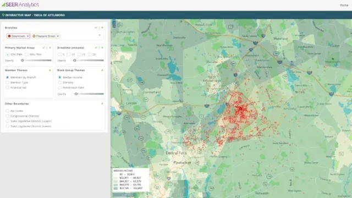Click the Branches selection field
This screenshot has height=198, width=352.
(x=54, y=36)
